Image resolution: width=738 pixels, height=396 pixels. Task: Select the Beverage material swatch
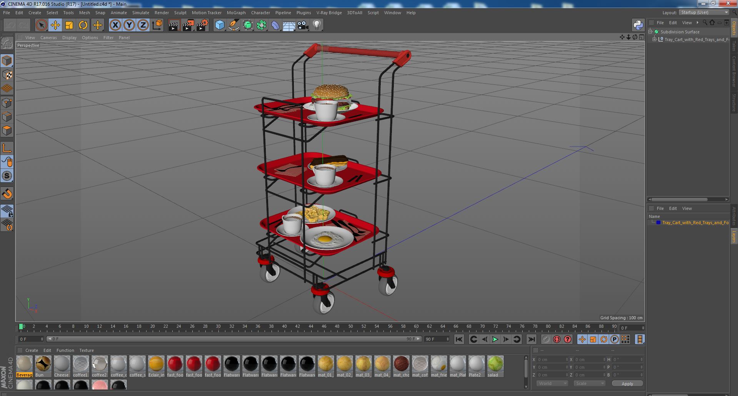tap(24, 366)
